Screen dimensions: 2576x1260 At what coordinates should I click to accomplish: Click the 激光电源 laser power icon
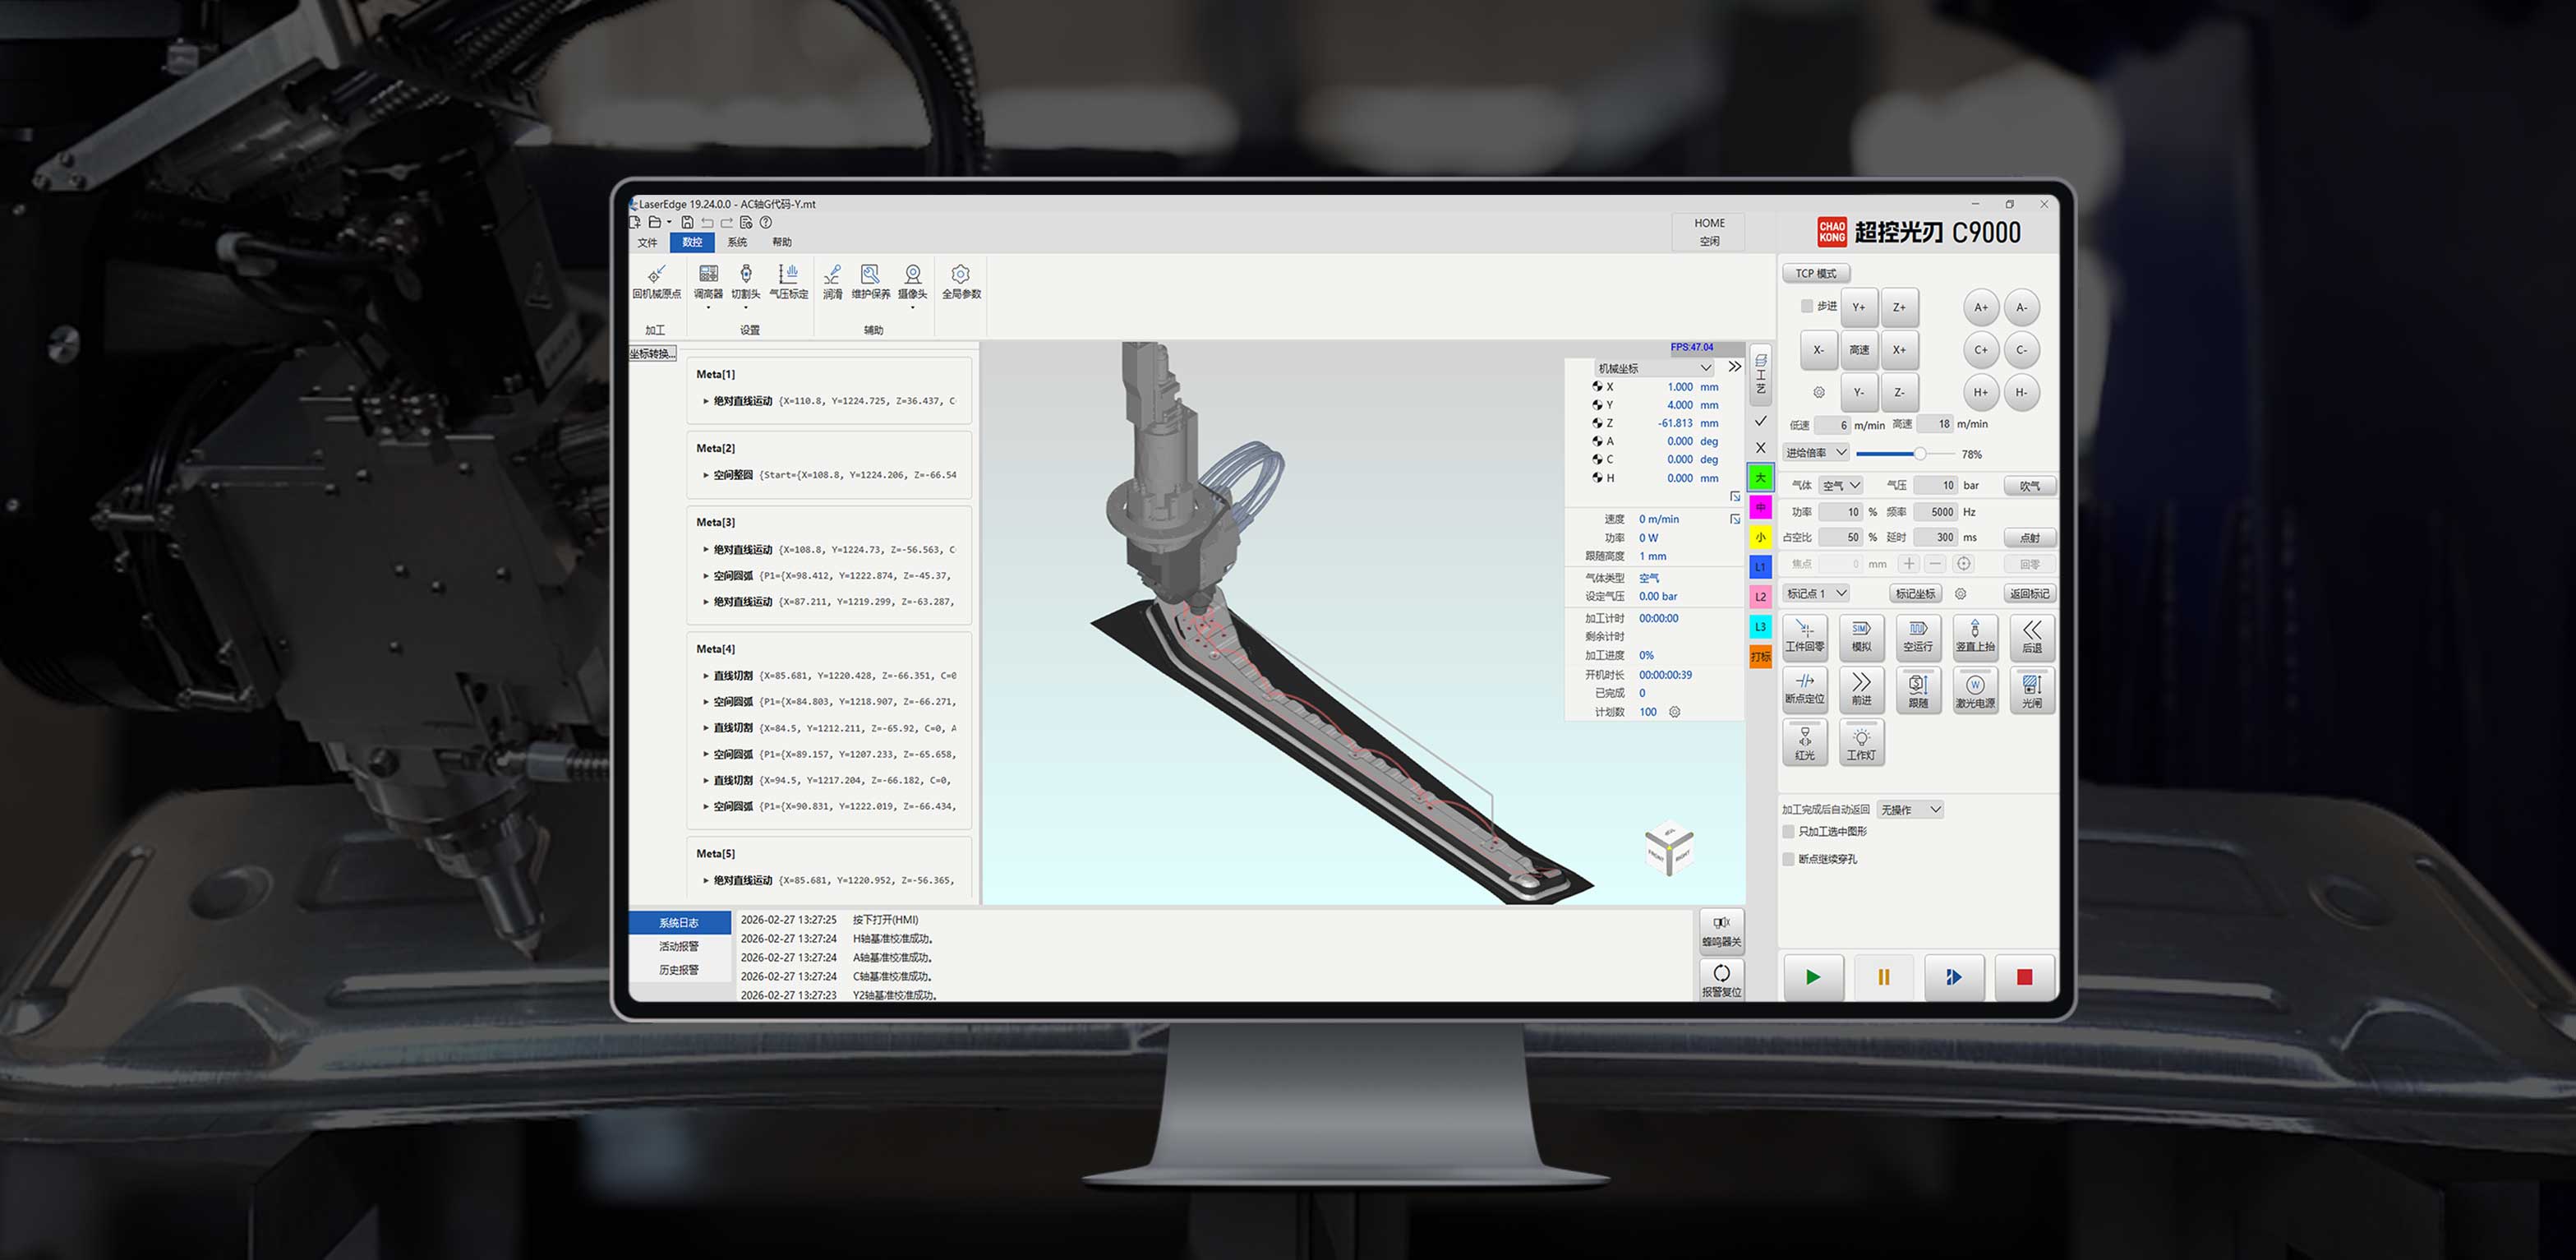pyautogui.click(x=1974, y=690)
